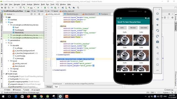Switch to item_food.xml editor tab
This screenshot has height=99, width=177.
tap(90, 14)
